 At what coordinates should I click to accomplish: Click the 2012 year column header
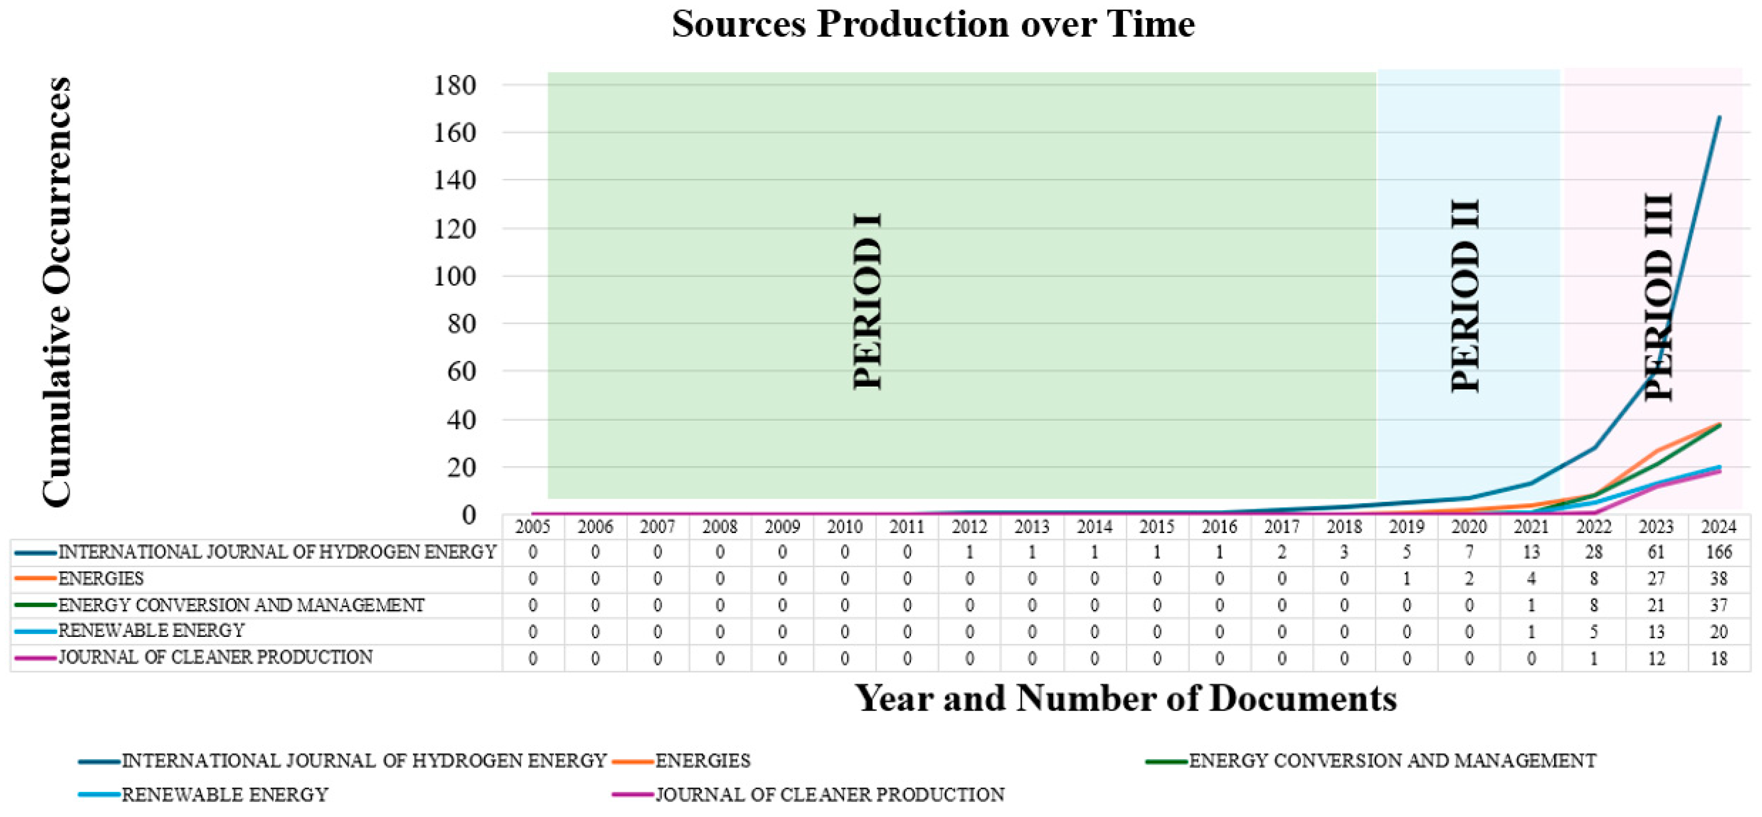point(970,527)
